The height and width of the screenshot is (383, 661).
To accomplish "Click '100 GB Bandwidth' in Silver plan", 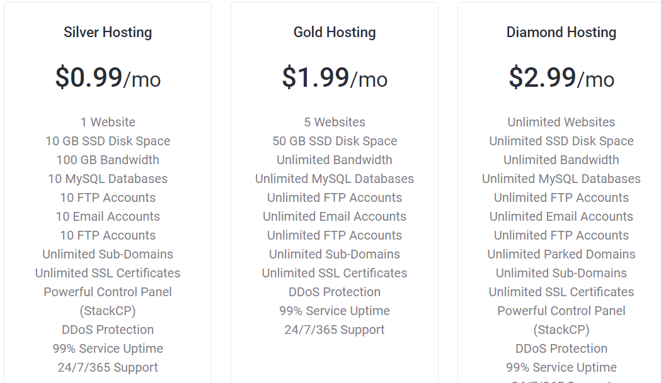I will [x=108, y=160].
